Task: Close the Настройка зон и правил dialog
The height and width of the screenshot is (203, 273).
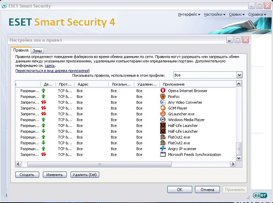Action: 245,40
